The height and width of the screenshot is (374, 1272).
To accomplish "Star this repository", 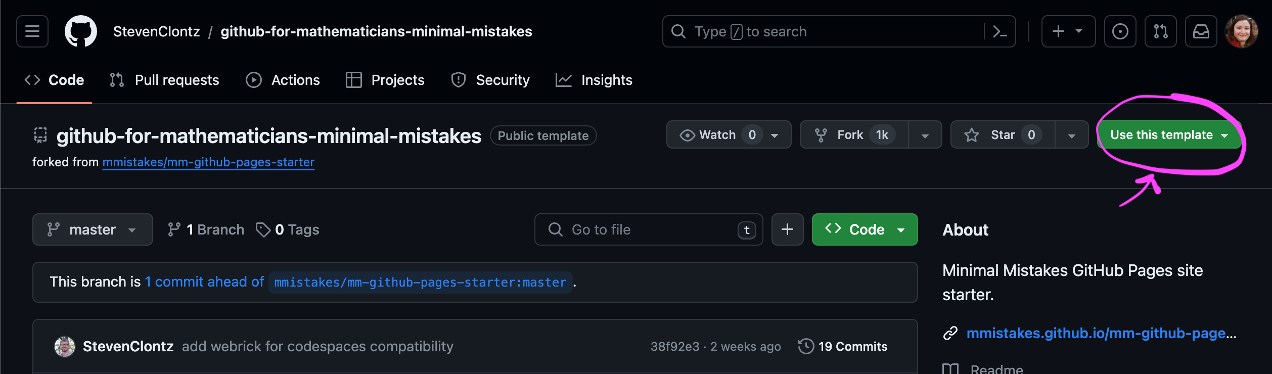I will click(1003, 134).
